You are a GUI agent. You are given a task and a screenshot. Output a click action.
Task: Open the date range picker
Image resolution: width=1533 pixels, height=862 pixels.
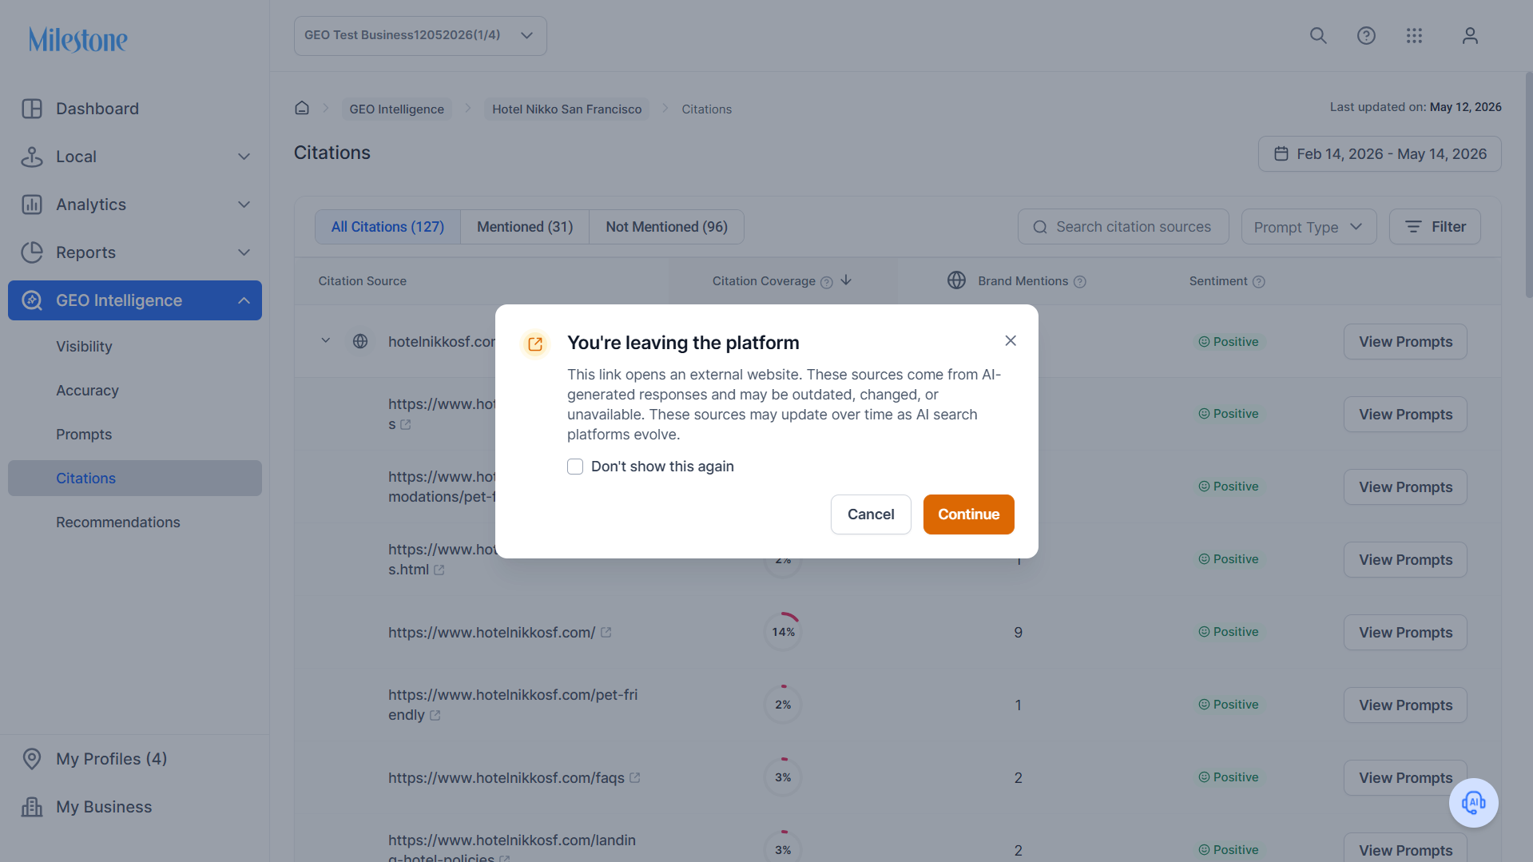point(1380,153)
